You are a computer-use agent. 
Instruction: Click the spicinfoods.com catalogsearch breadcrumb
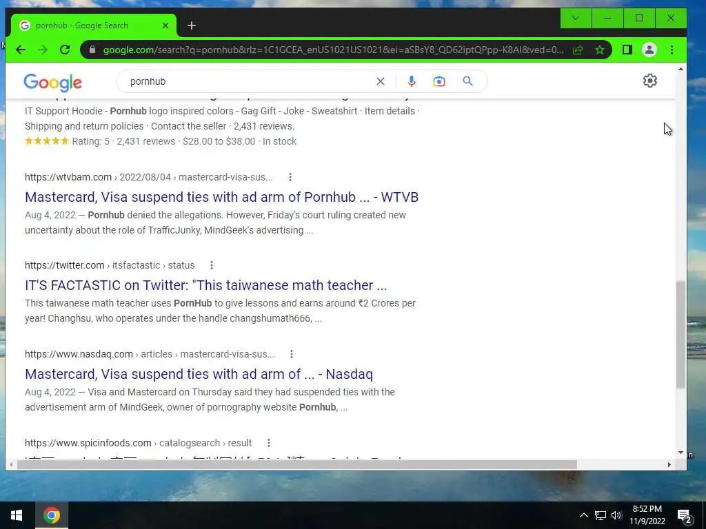pyautogui.click(x=138, y=443)
